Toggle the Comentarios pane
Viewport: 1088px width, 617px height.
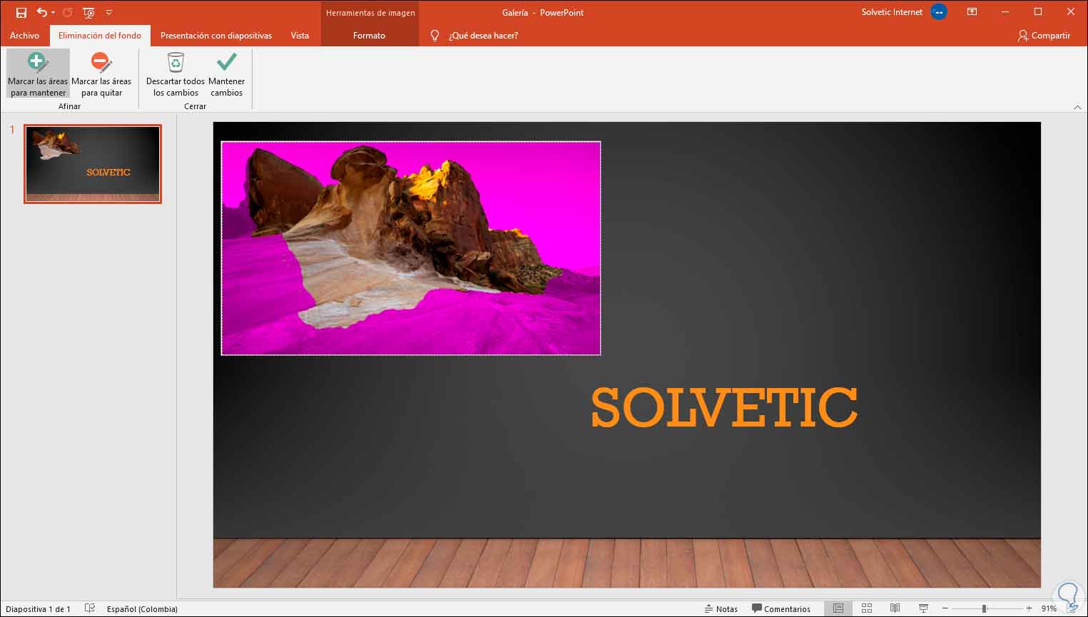pos(781,608)
